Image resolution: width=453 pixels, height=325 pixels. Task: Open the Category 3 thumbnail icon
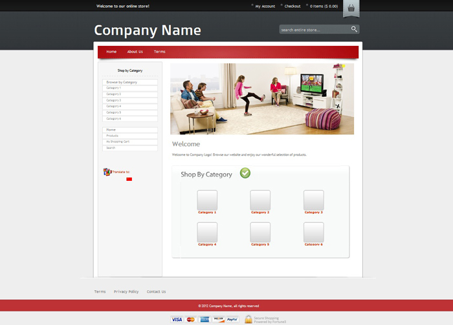[313, 200]
